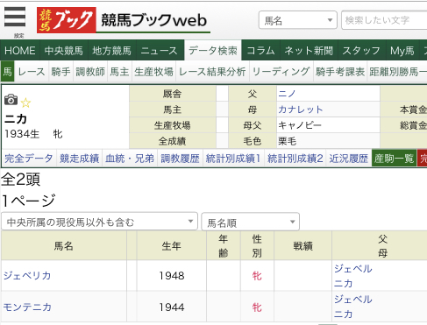This screenshot has height=325, width=427.
Task: Click sire ジェベル in the モンテニカ row
Action: (x=353, y=299)
